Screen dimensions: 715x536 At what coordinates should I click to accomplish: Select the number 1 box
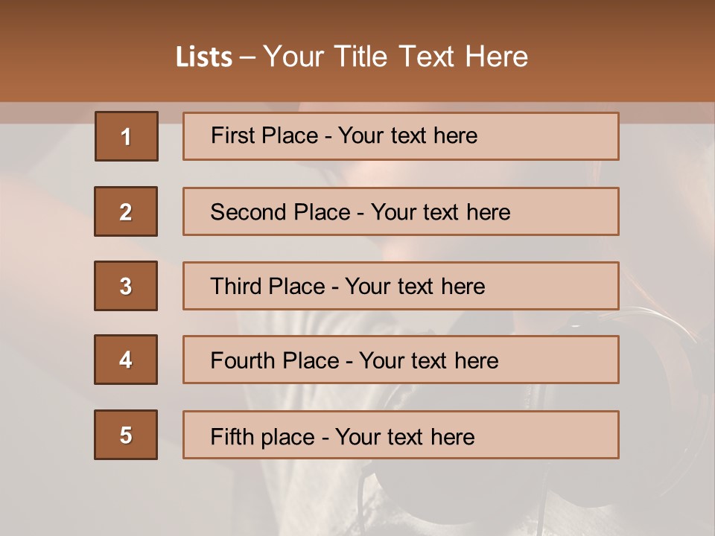126,136
